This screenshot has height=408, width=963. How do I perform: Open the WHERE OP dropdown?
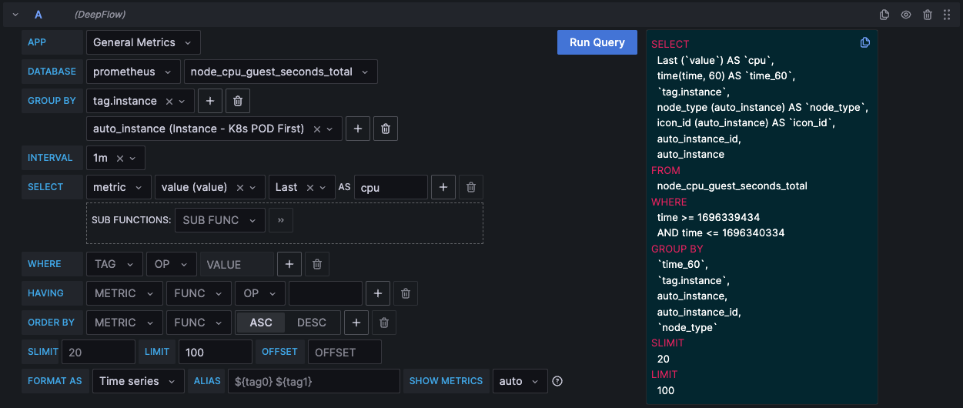172,264
